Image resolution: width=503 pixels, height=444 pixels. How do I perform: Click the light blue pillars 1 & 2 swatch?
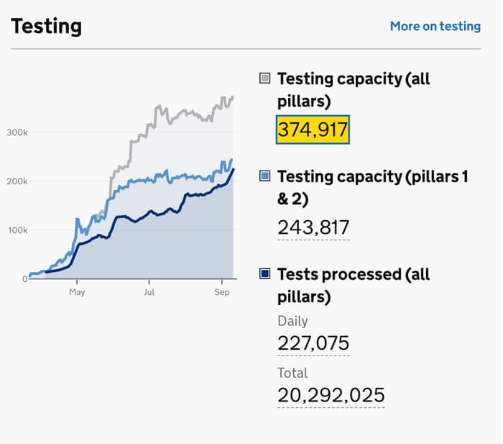265,176
